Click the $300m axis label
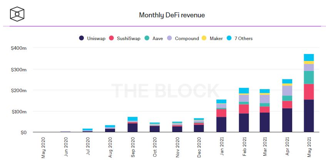326x160 pixels. pos(19,69)
